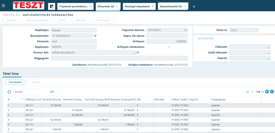Click the ÁFA kód column header
This screenshot has height=133, width=275.
(162, 100)
